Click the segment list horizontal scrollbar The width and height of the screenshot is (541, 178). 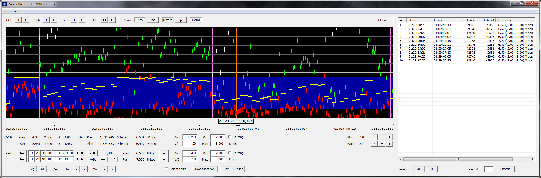(x=458, y=159)
